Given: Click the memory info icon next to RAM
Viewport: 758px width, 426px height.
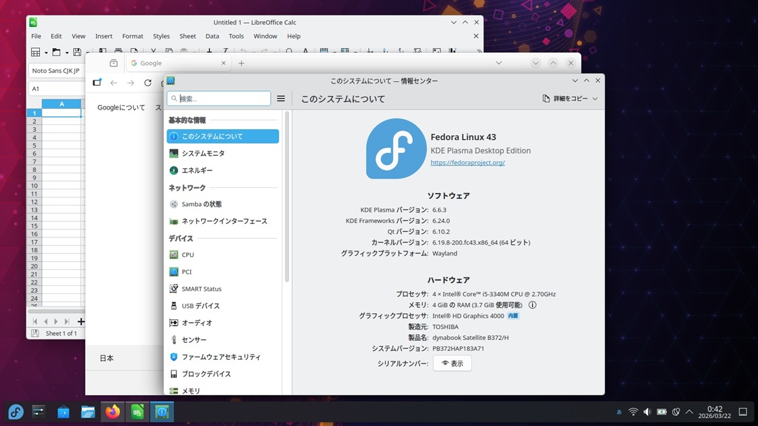Looking at the screenshot, I should pos(532,305).
